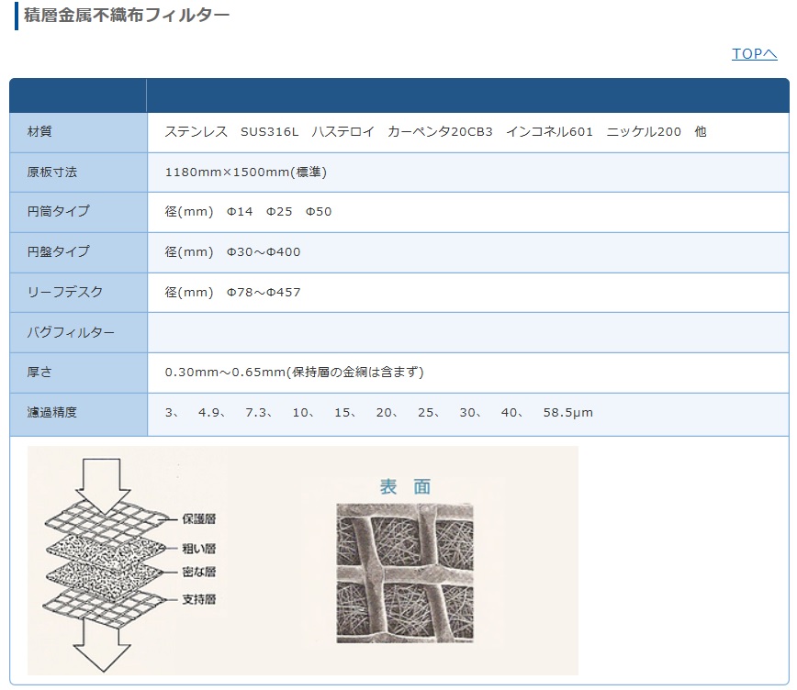797x690 pixels.
Task: Click the 表面 caption above micrograph
Action: coord(405,486)
